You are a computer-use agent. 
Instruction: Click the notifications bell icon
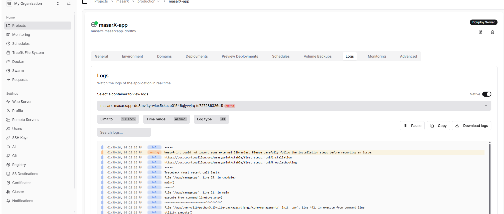69,4
